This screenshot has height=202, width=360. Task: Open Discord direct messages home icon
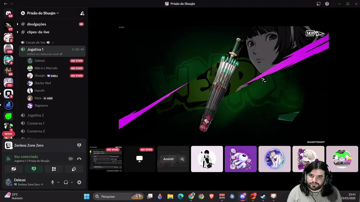pyautogui.click(x=8, y=13)
